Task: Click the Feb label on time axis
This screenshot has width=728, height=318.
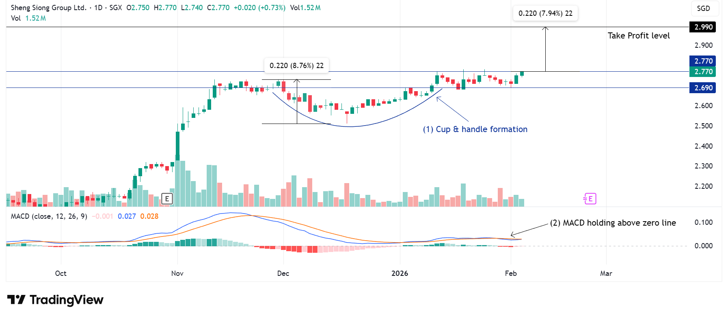Action: pyautogui.click(x=510, y=273)
